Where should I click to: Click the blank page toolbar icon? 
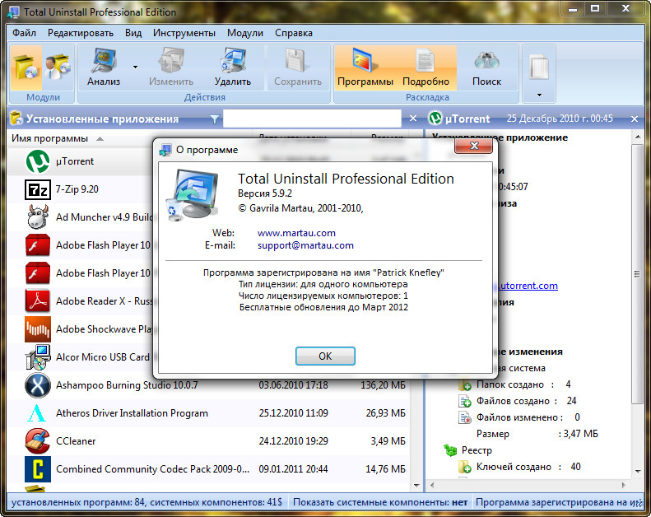click(539, 68)
